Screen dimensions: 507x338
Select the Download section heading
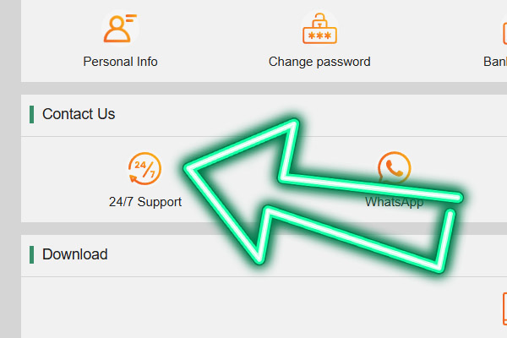point(74,254)
